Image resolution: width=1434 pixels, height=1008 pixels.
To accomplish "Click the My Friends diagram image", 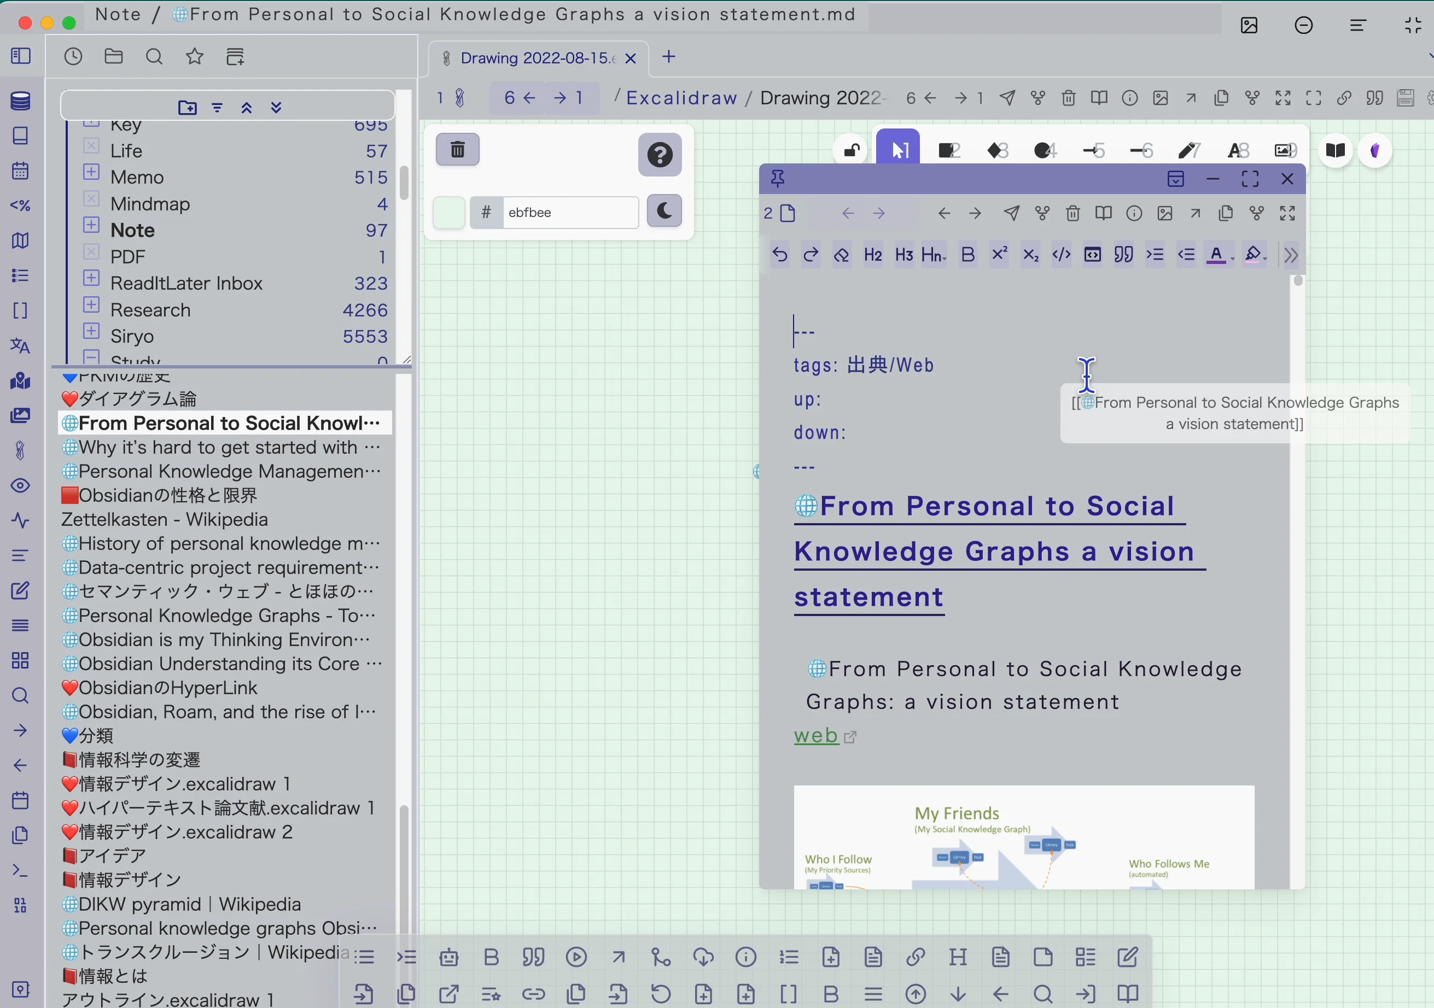I will click(1024, 837).
